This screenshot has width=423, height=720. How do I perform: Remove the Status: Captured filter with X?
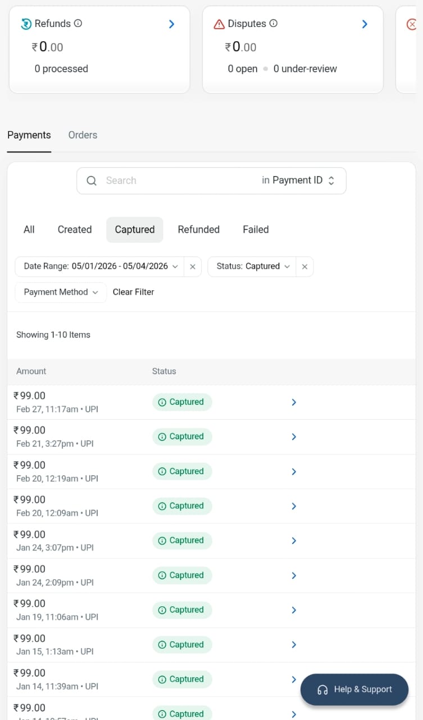[304, 267]
